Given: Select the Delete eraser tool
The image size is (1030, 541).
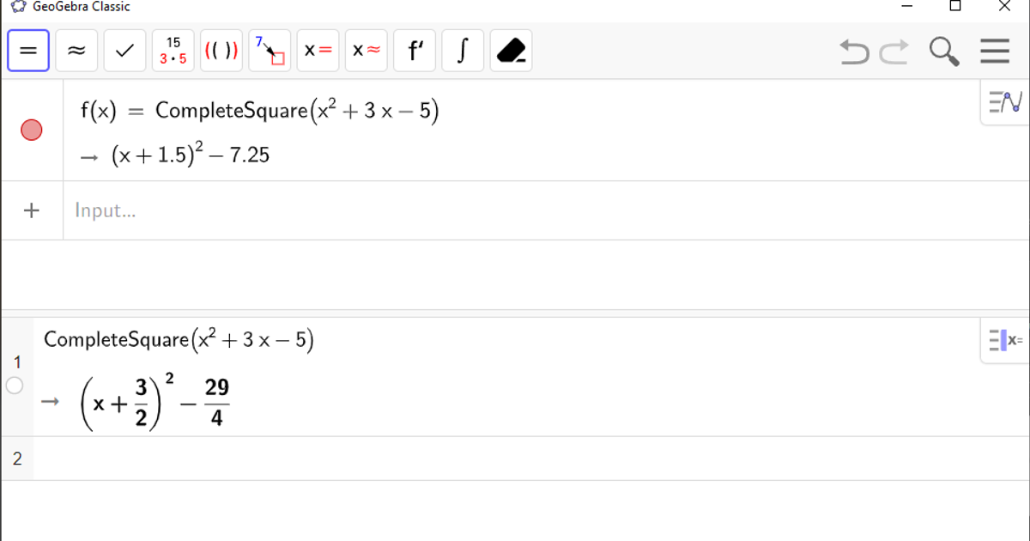Looking at the screenshot, I should tap(510, 50).
